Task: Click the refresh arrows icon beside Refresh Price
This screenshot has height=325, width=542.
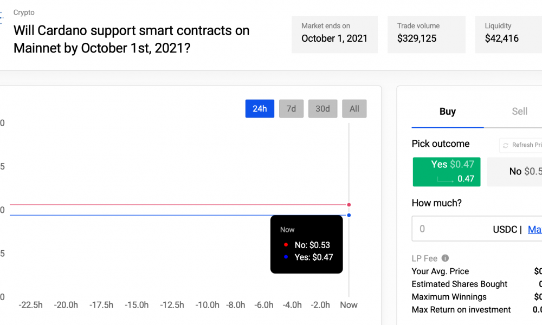Action: (505, 145)
